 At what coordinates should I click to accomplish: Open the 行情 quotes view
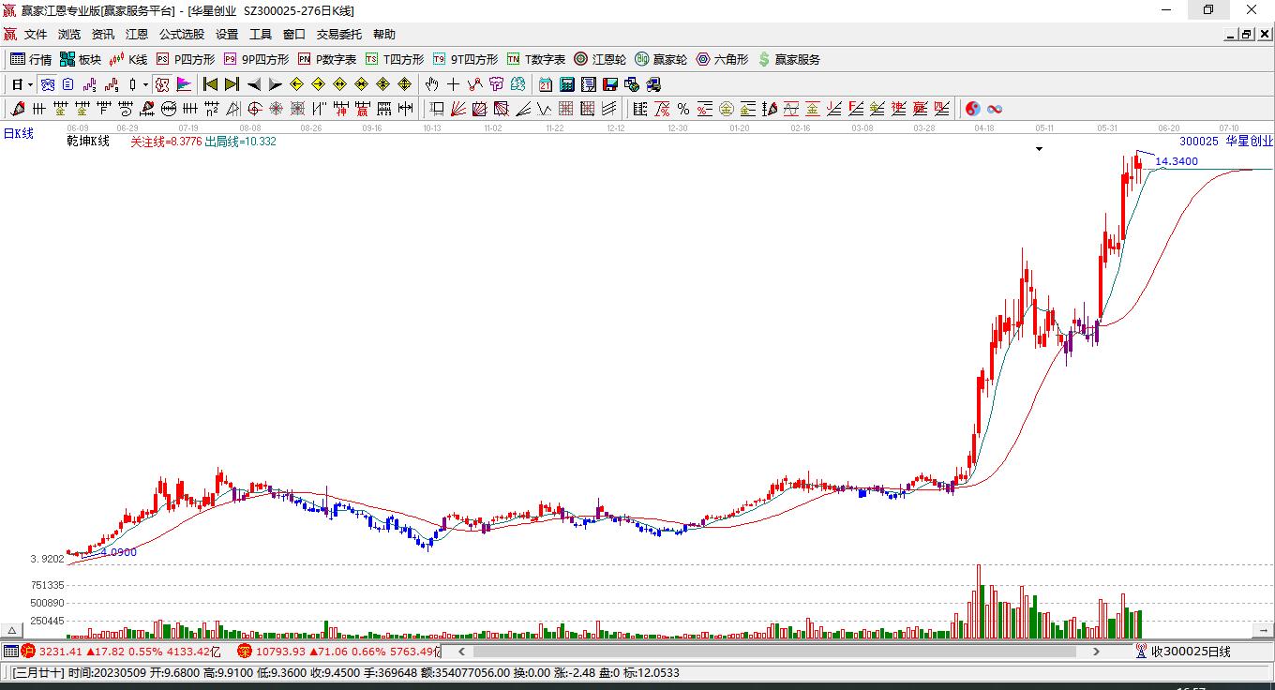31,59
